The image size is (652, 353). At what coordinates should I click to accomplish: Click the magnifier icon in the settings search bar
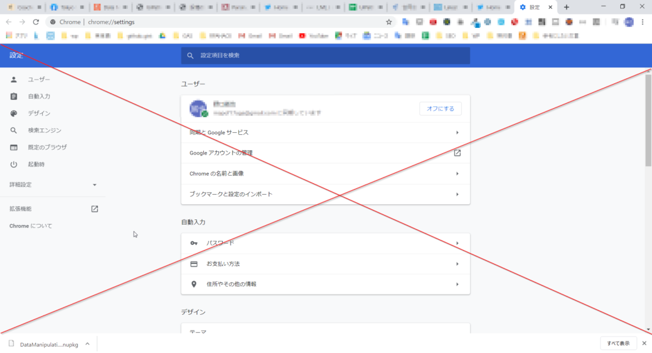point(190,55)
